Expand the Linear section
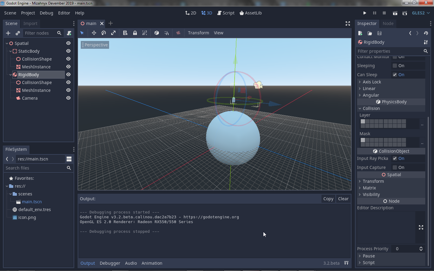 click(x=391, y=89)
